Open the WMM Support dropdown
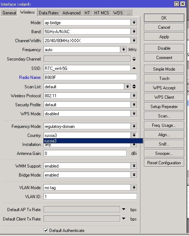This screenshot has width=189, height=236. pos(134,166)
